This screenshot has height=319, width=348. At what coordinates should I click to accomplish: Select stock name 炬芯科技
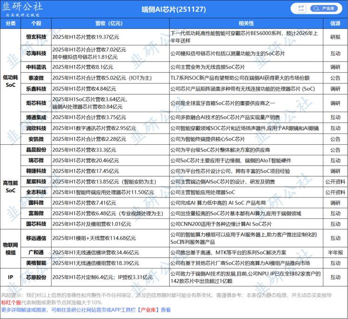(36, 103)
